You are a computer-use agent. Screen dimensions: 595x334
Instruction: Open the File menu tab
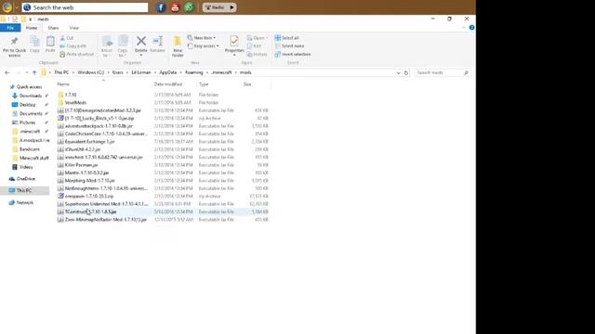click(x=10, y=28)
